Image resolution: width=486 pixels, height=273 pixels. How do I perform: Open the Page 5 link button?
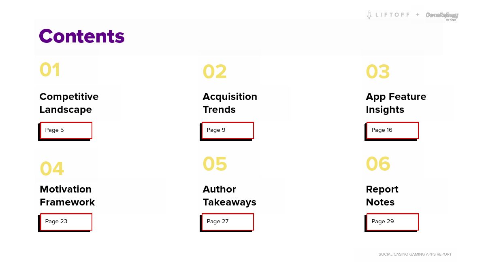point(66,130)
